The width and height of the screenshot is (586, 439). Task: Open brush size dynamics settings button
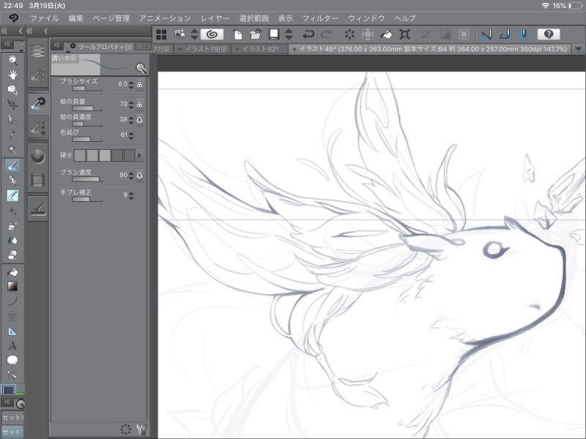(x=139, y=84)
